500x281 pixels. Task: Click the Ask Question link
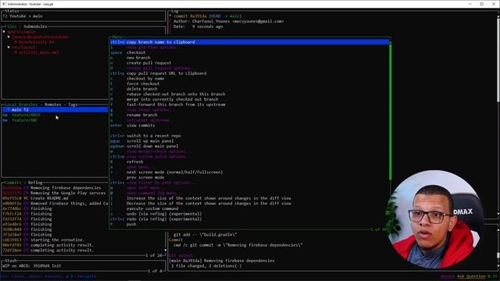[471, 276]
